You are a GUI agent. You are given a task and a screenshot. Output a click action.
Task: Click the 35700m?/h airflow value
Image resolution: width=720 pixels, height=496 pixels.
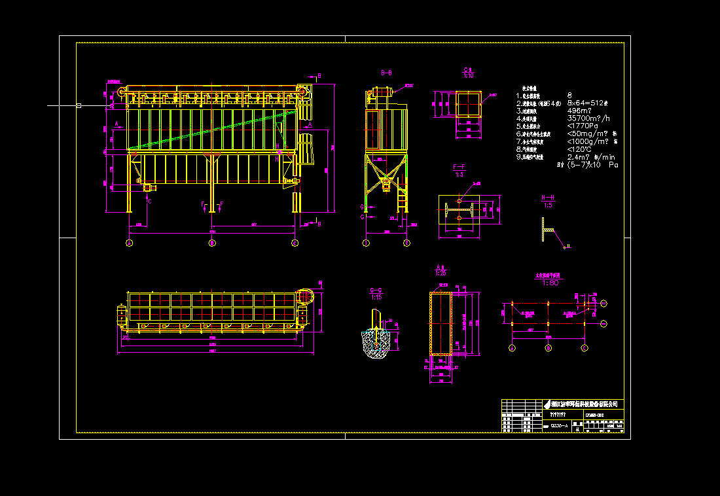pyautogui.click(x=588, y=118)
